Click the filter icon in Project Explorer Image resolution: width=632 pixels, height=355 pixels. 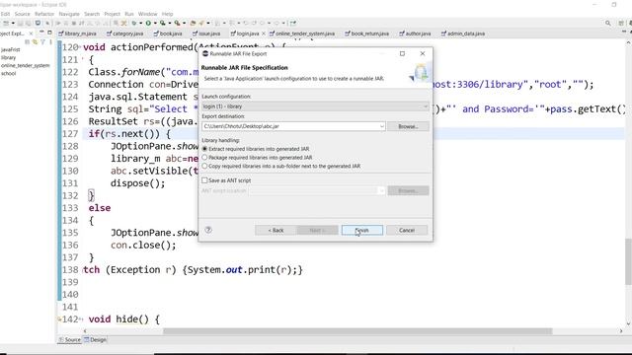tap(42, 41)
